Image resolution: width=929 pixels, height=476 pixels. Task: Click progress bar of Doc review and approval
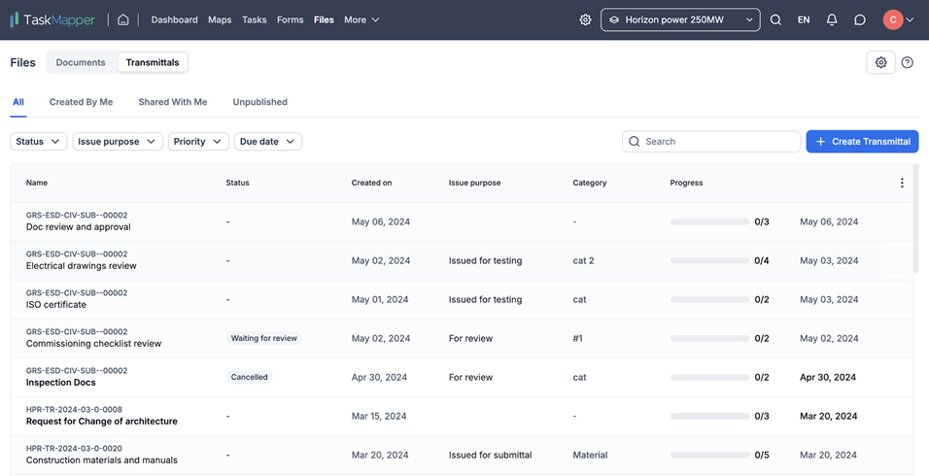point(709,222)
